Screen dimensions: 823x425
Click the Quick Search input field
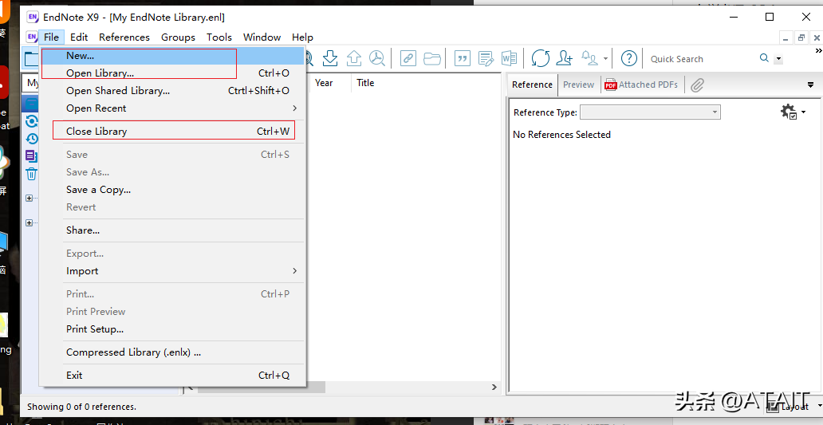(x=703, y=59)
